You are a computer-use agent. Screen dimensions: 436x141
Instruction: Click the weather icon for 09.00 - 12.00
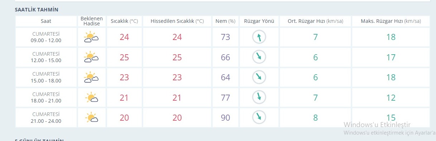coord(91,37)
